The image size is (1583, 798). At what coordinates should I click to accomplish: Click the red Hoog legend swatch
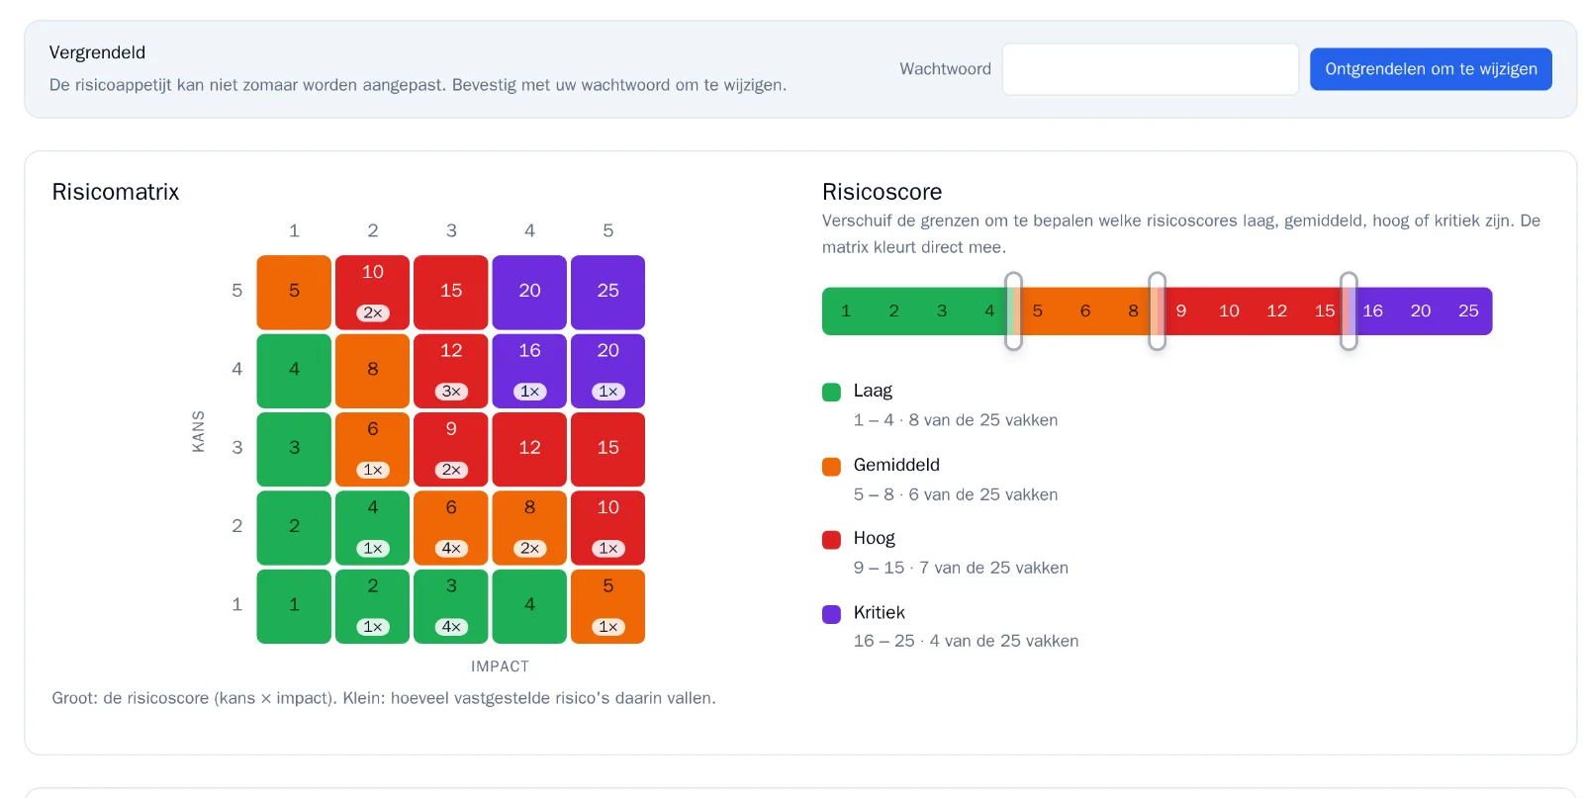point(831,539)
